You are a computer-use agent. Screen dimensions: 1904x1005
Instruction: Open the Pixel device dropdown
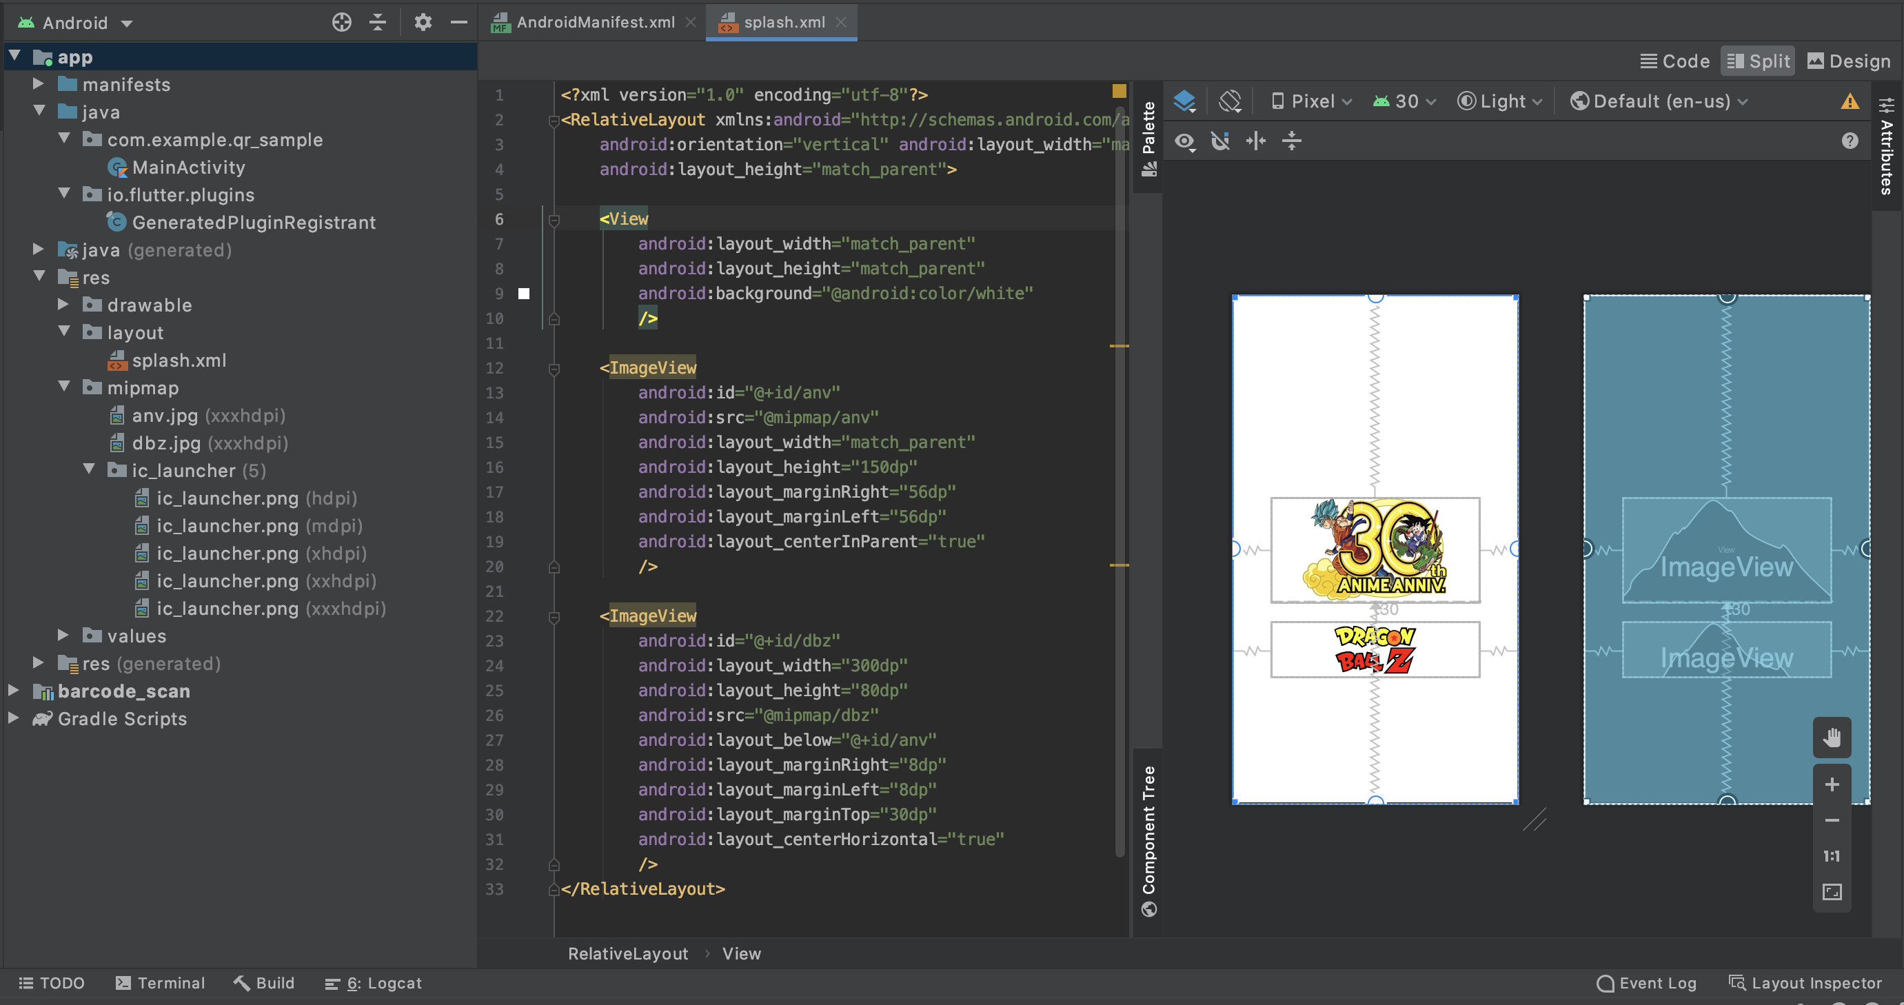click(1311, 101)
